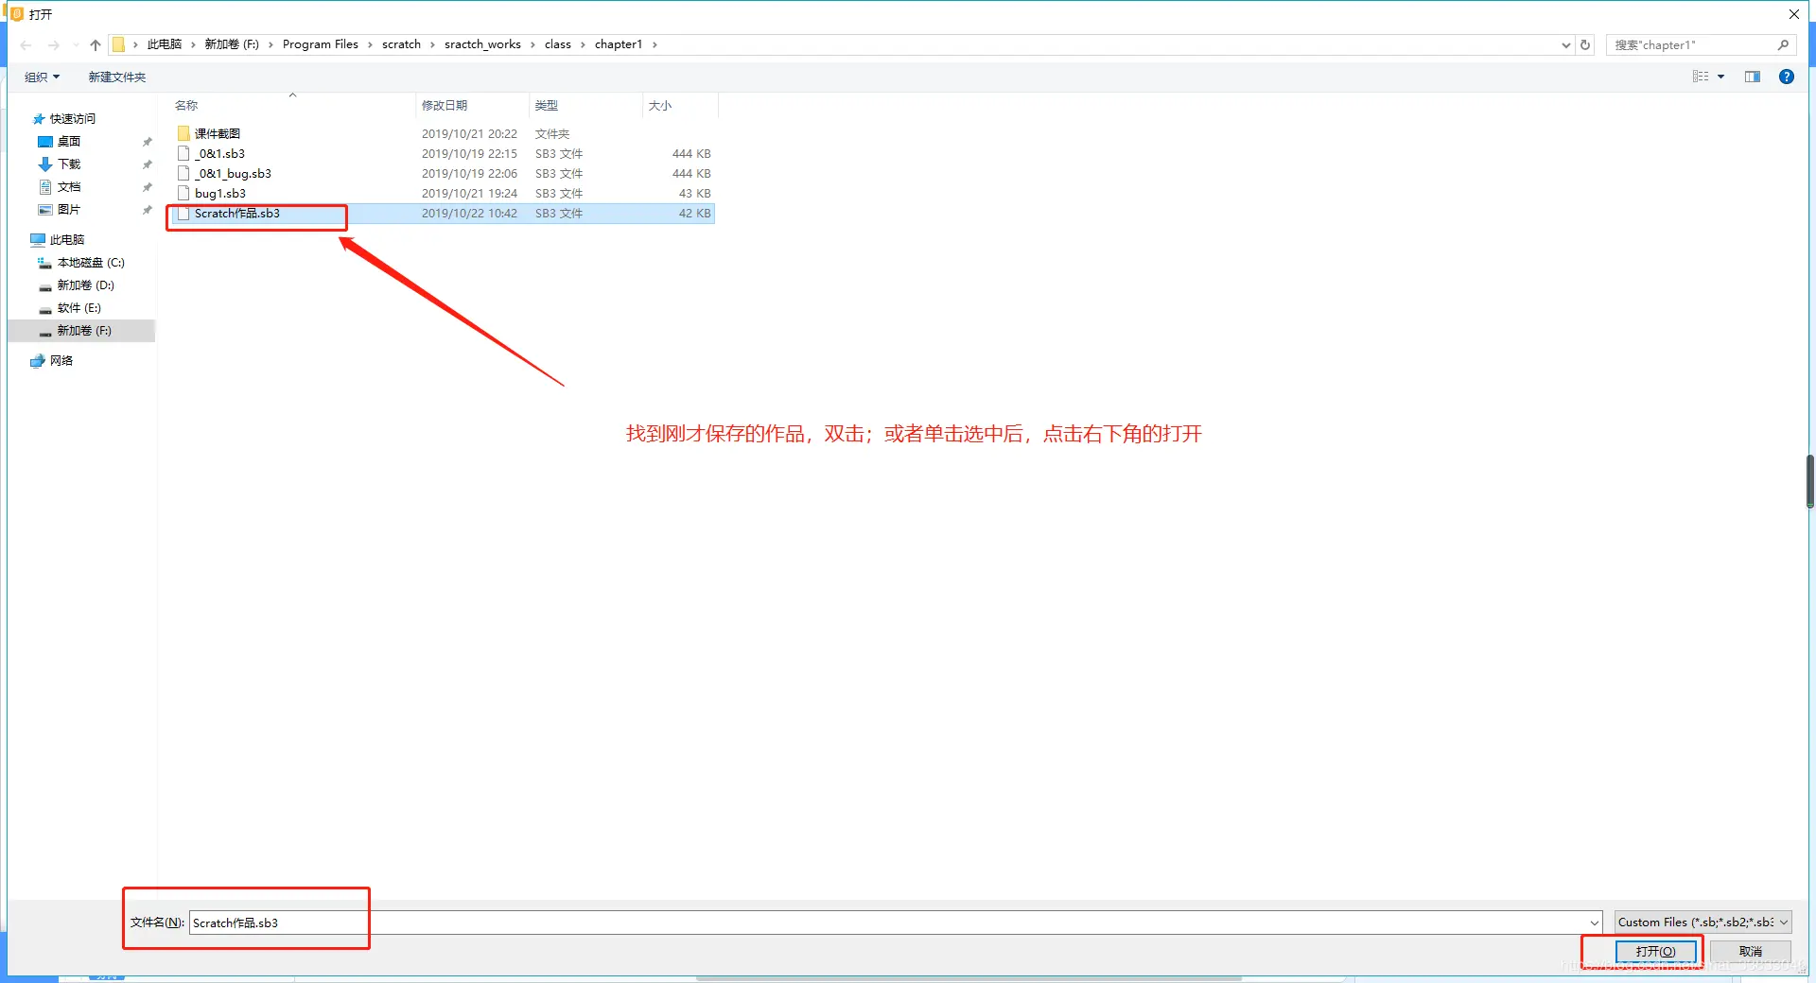
Task: Select the Scratch作品.sb3 file
Action: tap(443, 213)
